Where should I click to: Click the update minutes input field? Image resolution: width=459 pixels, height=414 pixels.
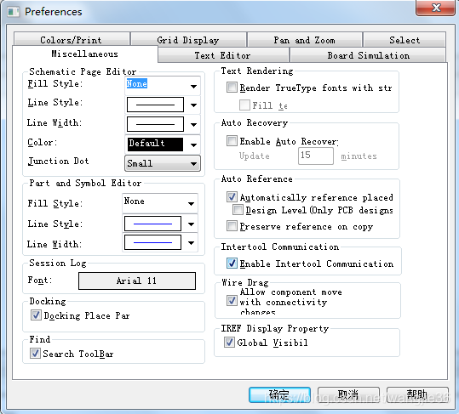coord(316,156)
